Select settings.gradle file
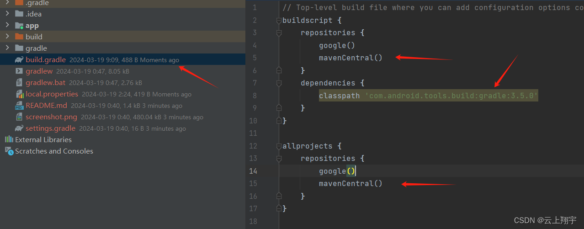The width and height of the screenshot is (584, 229). click(x=50, y=128)
